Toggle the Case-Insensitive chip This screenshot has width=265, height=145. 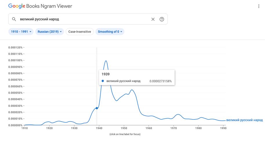80,32
